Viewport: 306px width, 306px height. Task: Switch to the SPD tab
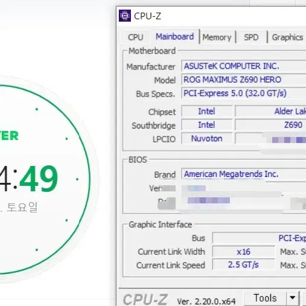(251, 37)
